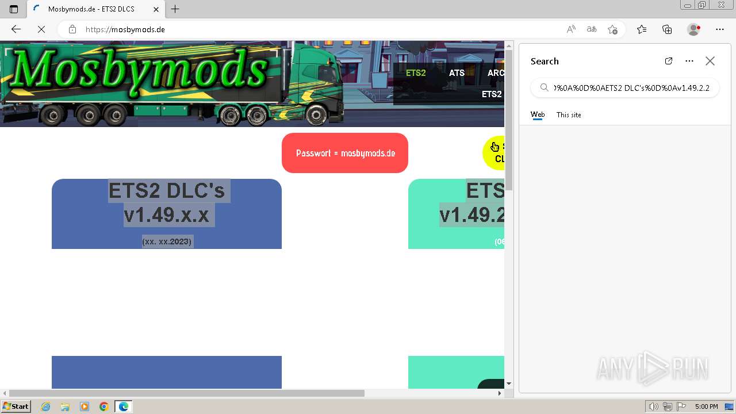Screen dimensions: 736x414
Task: Click the yellow circular button
Action: pyautogui.click(x=494, y=153)
